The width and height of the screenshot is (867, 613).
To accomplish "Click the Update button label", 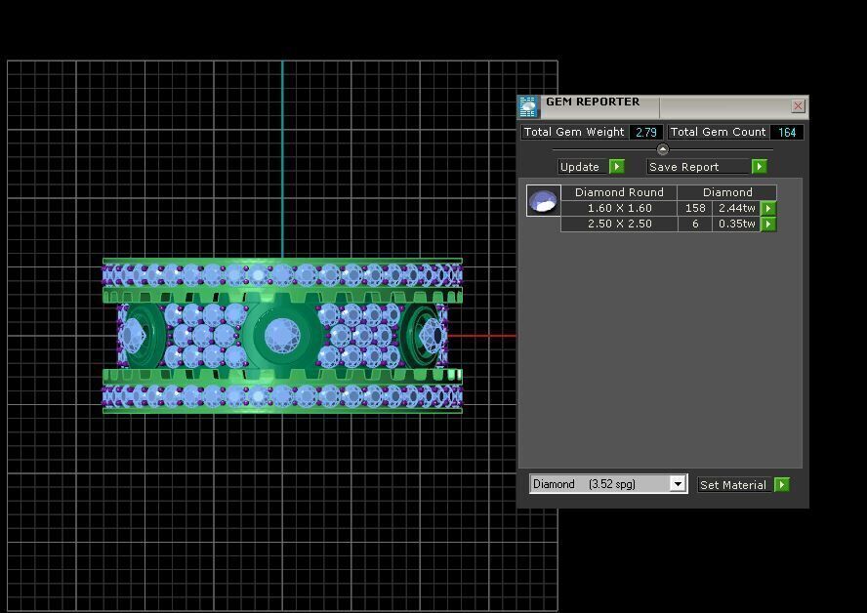I will tap(580, 167).
